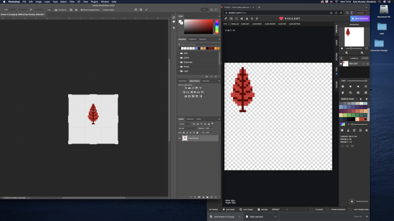
Task: Commit the crop with the checkmark icon
Action: pos(146,10)
